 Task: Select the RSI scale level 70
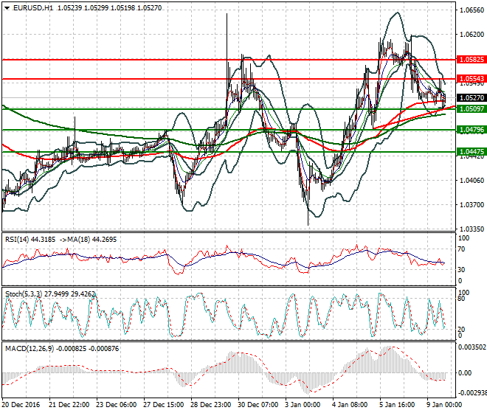461,249
